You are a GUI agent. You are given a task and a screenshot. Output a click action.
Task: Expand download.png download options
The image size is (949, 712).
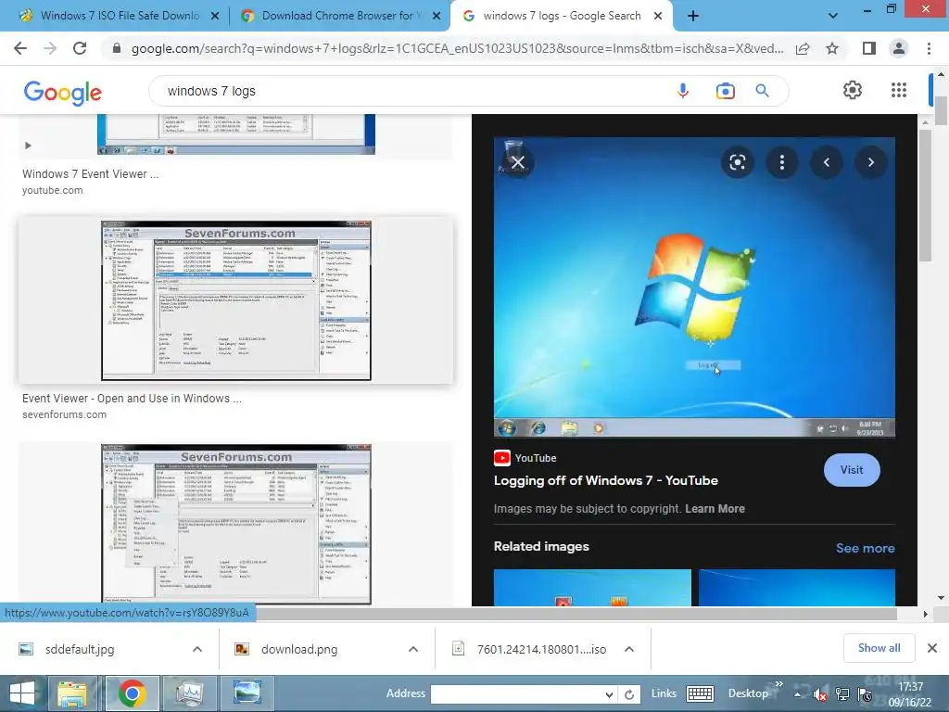pos(413,649)
